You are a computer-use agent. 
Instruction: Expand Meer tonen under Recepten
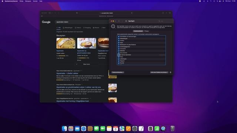click(x=87, y=64)
